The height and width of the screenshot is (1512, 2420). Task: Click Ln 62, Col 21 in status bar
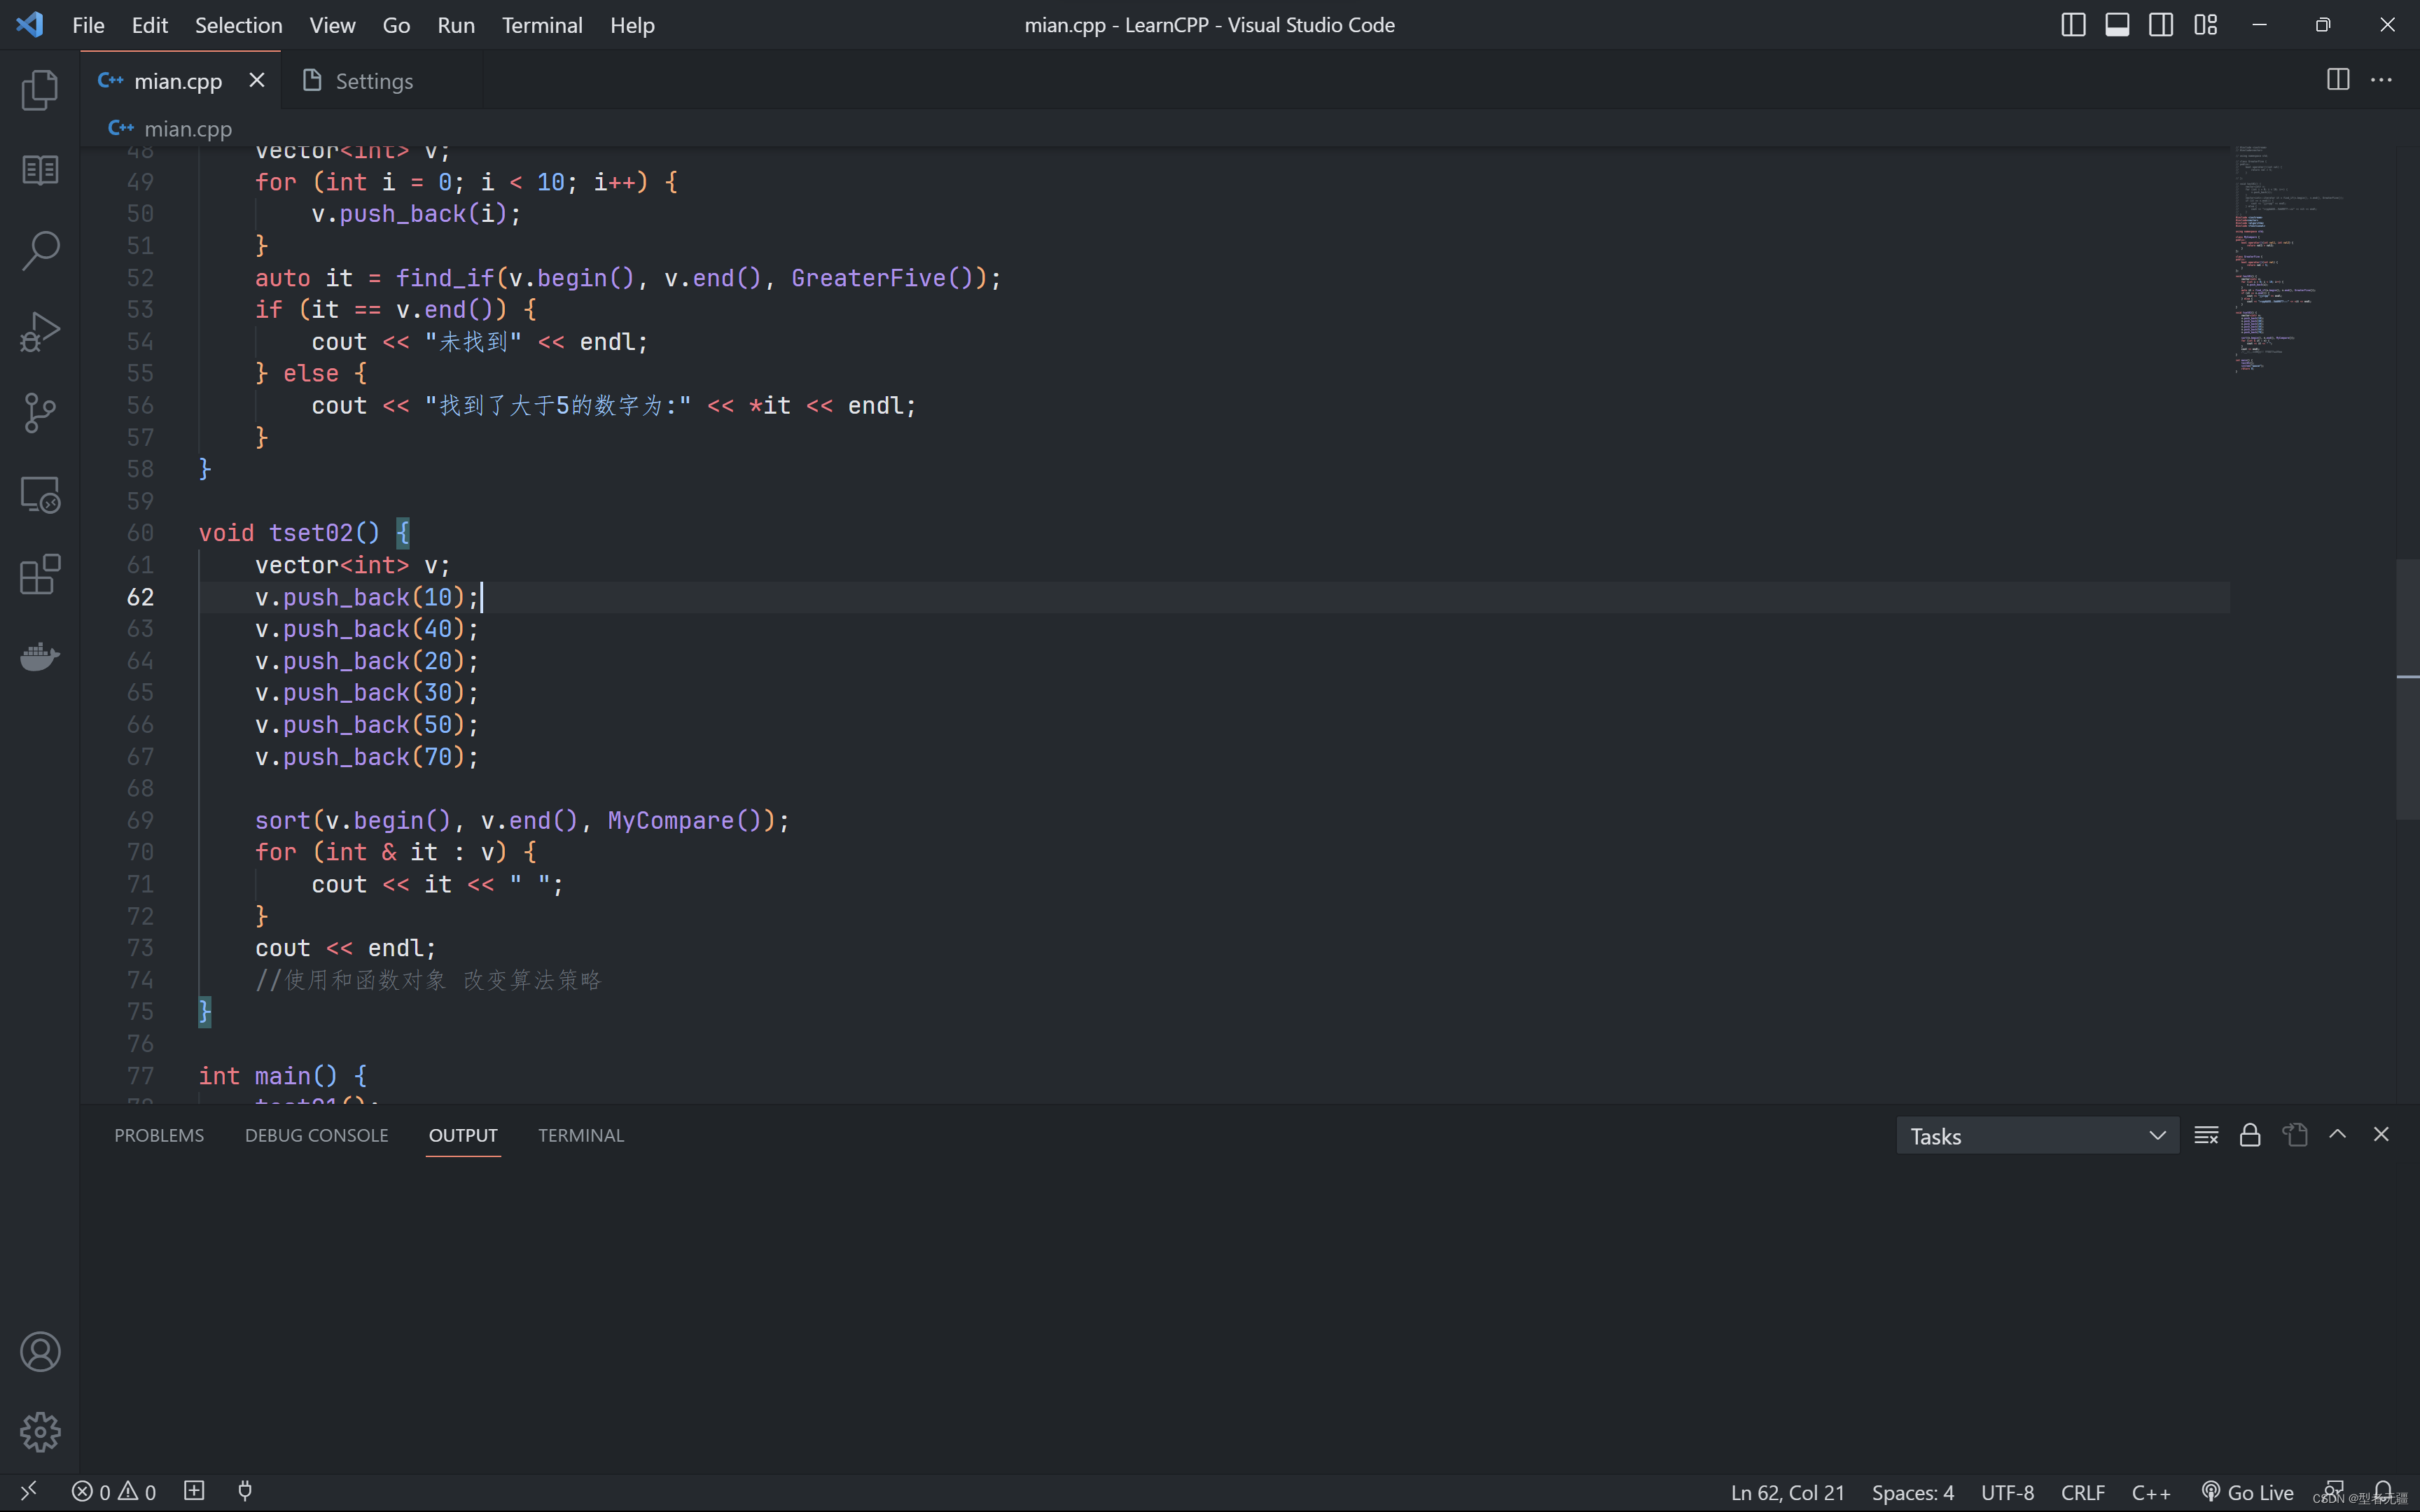pyautogui.click(x=1788, y=1492)
